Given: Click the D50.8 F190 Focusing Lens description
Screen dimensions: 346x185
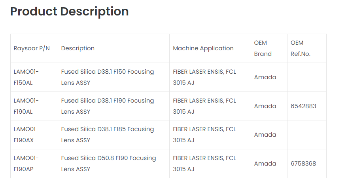Looking at the screenshot, I should (x=108, y=164).
